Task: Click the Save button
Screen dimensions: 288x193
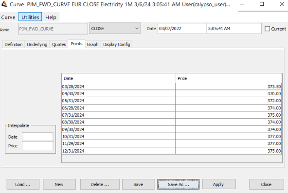Action: (138, 184)
